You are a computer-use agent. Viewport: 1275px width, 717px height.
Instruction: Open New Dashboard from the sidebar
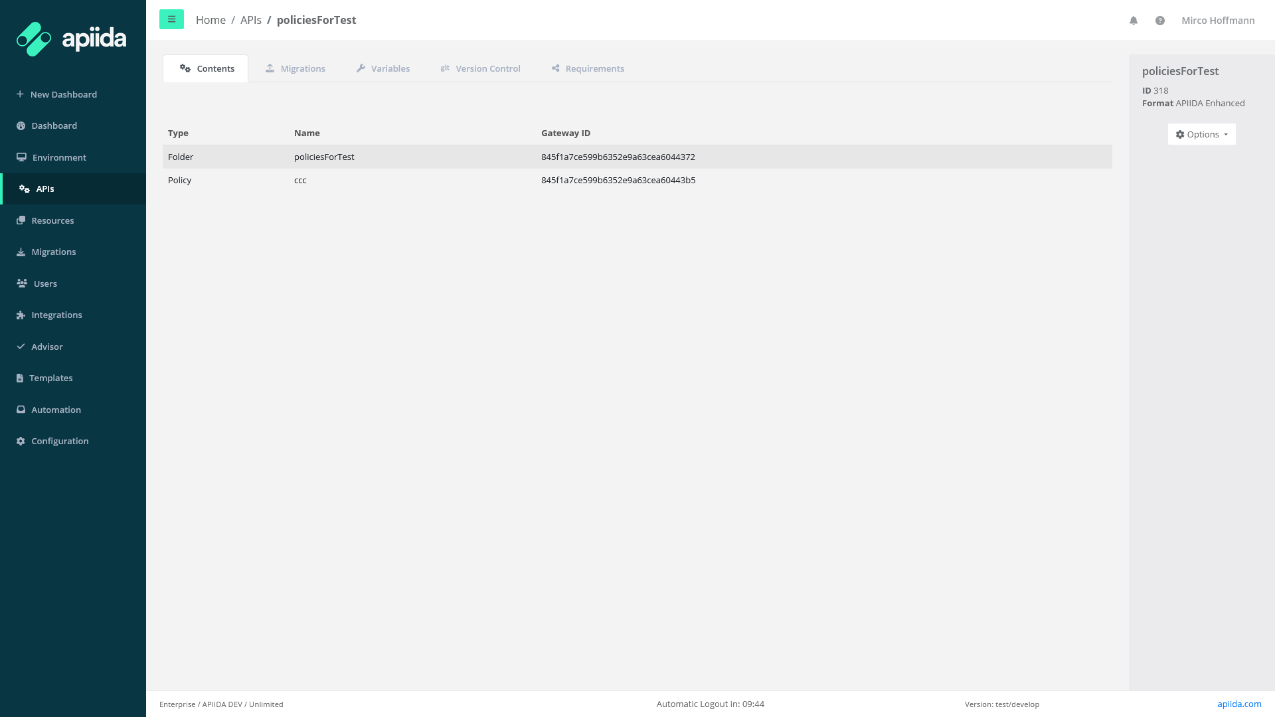pyautogui.click(x=63, y=94)
